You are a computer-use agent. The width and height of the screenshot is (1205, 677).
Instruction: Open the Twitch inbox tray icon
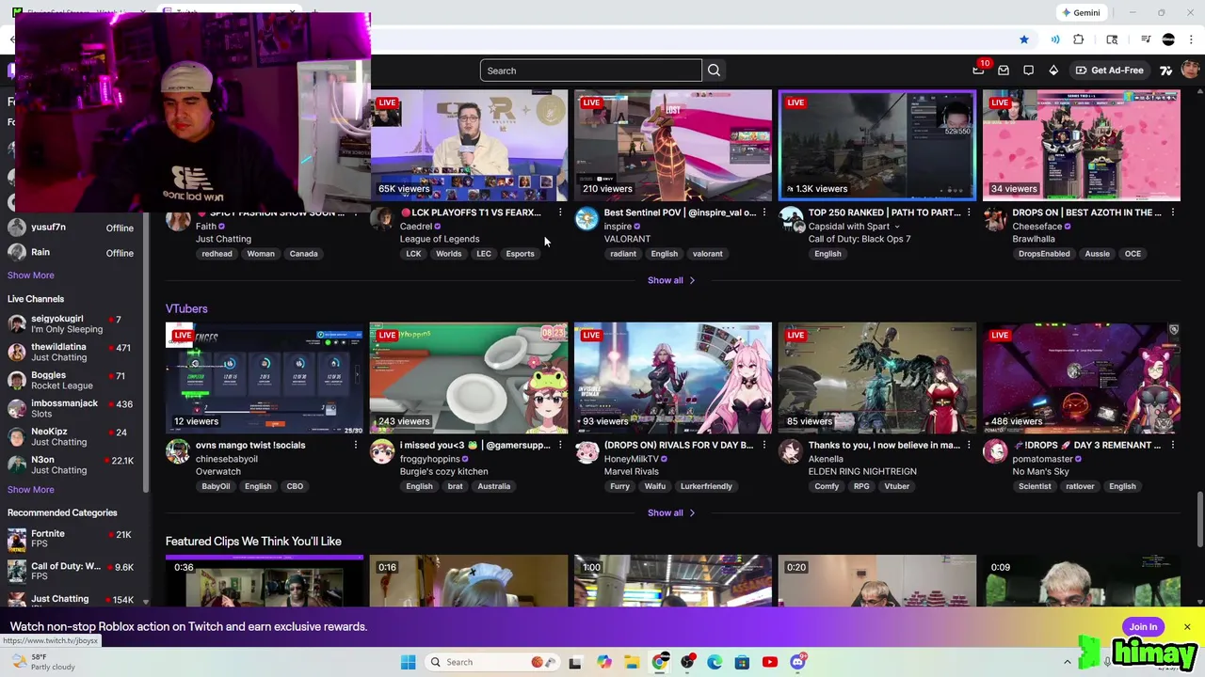tap(1004, 71)
